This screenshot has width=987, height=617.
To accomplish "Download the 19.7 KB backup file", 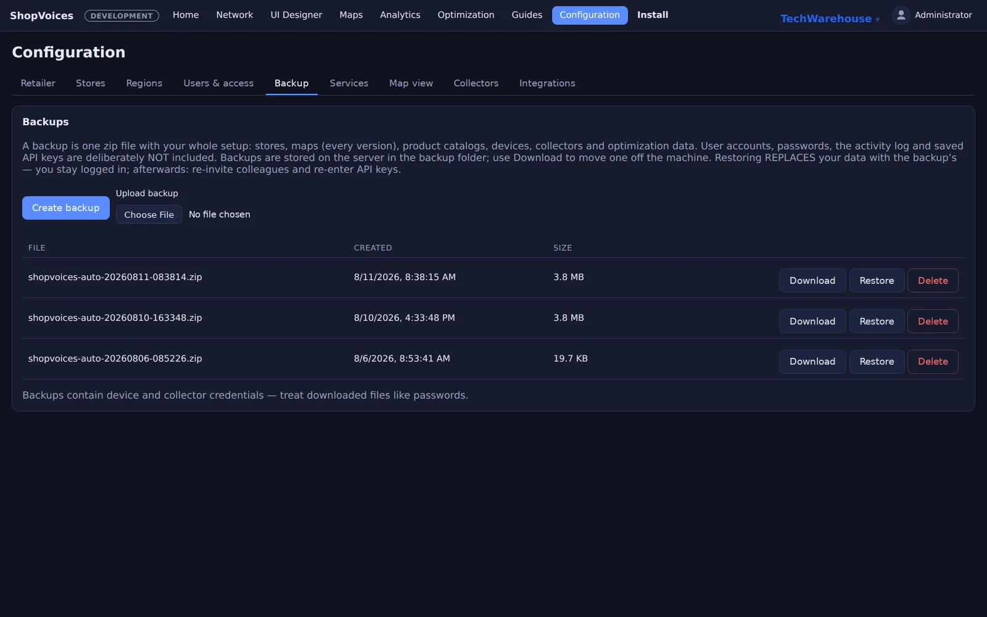I will click(x=812, y=362).
